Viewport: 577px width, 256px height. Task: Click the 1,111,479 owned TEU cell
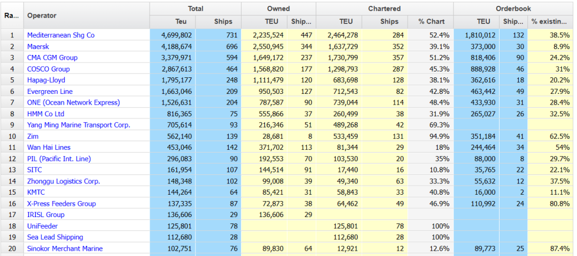click(264, 80)
